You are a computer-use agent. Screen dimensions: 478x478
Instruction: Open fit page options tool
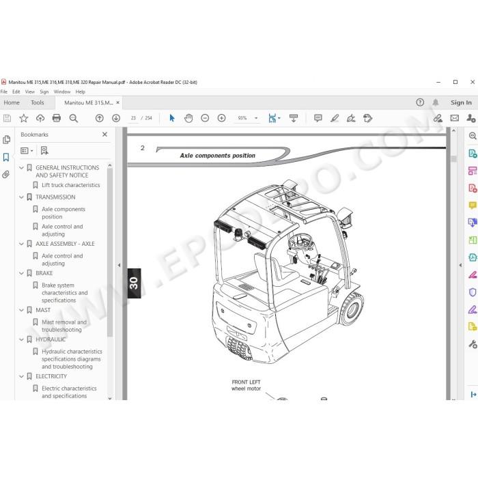[275, 118]
